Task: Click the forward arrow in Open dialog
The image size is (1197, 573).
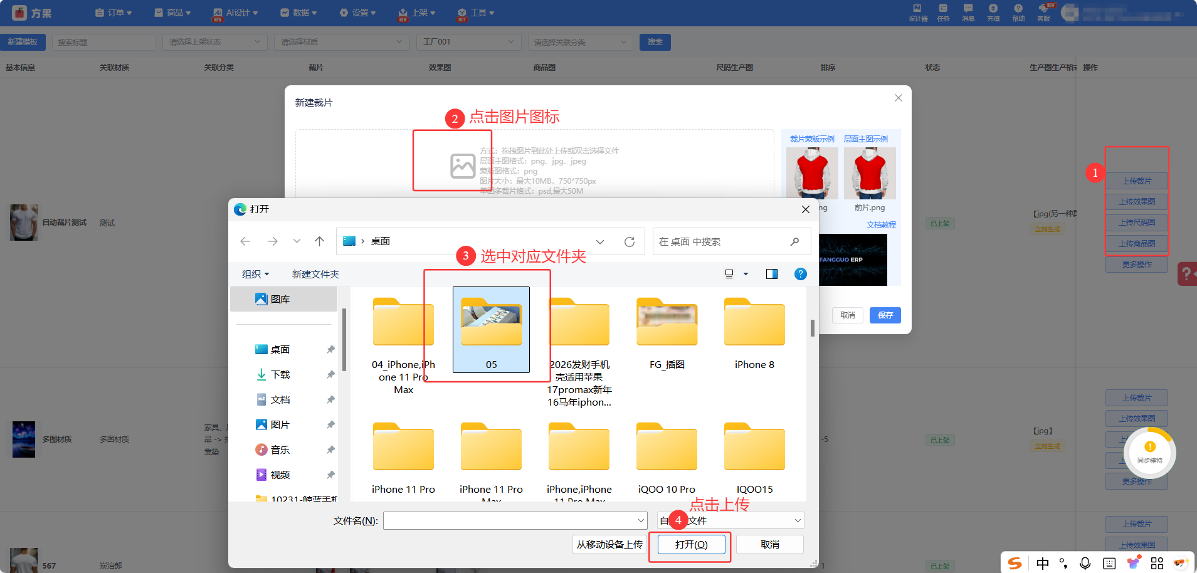Action: coord(272,241)
